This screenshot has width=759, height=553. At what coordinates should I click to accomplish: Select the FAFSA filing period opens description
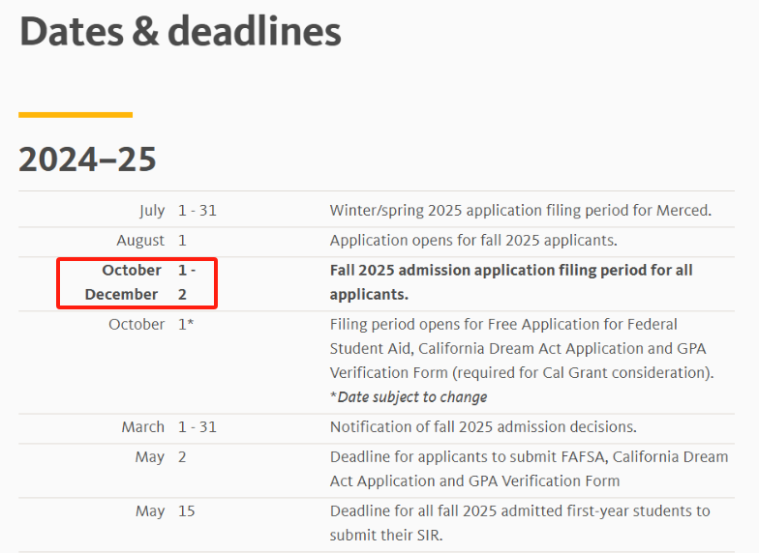click(522, 348)
